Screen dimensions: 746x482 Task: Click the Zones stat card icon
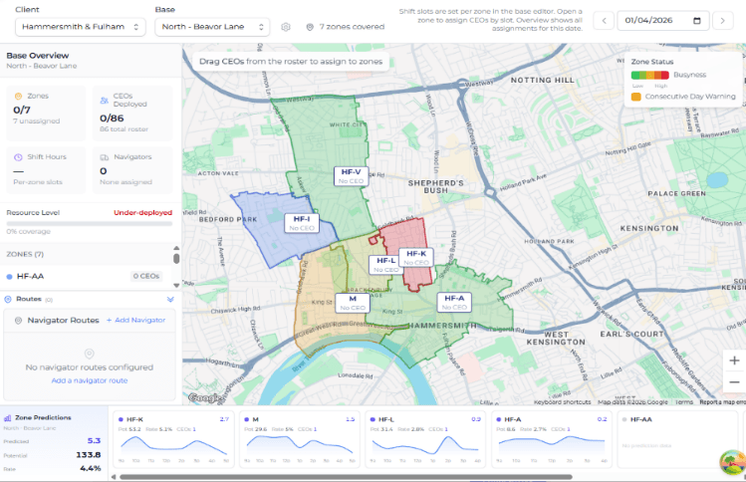(18, 97)
